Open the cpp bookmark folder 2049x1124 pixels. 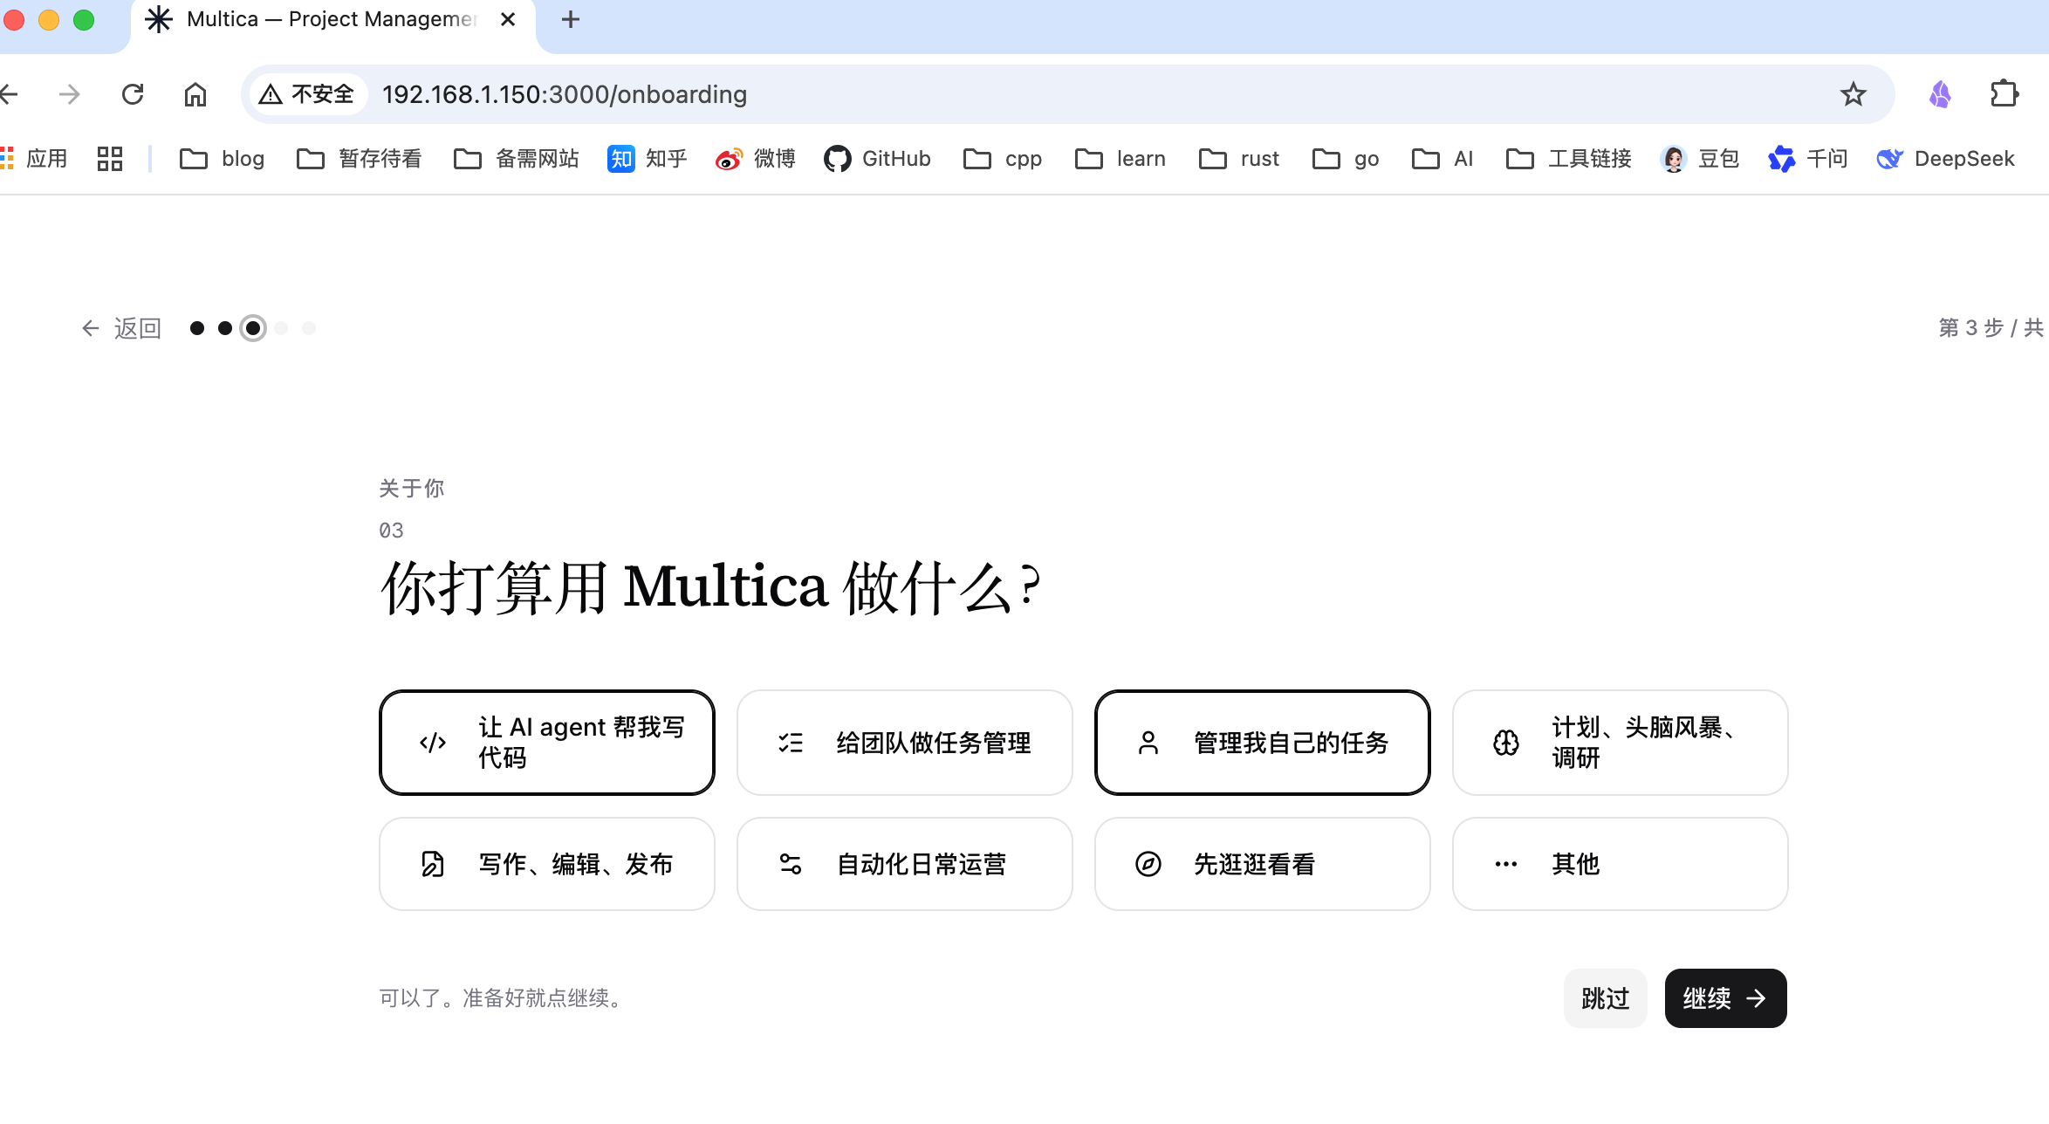pyautogui.click(x=1003, y=159)
